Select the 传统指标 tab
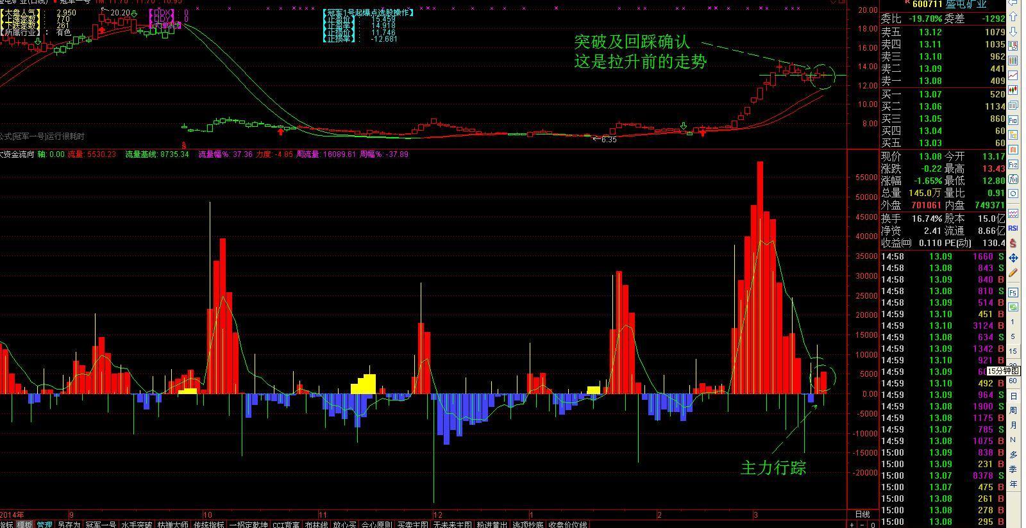The width and height of the screenshot is (1026, 528). click(x=209, y=524)
